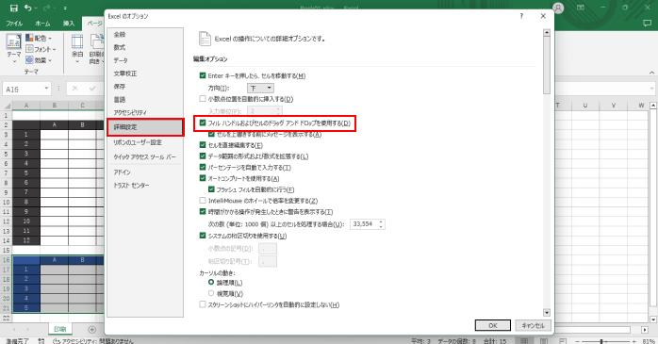Click the Undo arrow icon

coord(27,8)
